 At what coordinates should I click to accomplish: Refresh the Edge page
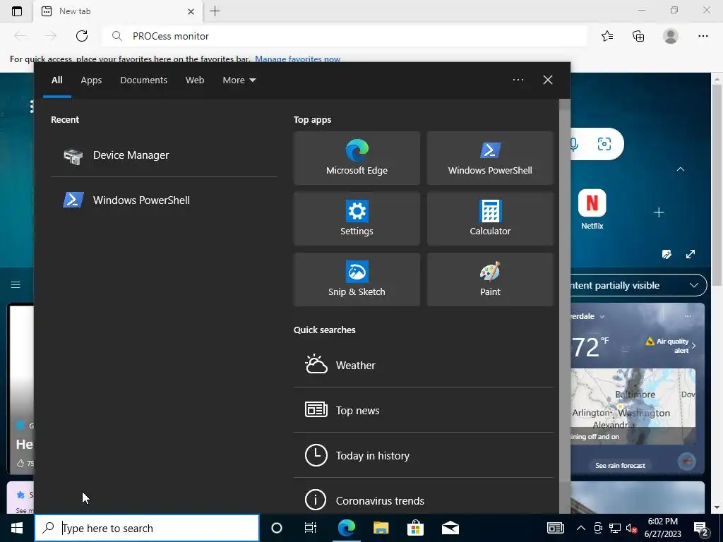tap(82, 36)
